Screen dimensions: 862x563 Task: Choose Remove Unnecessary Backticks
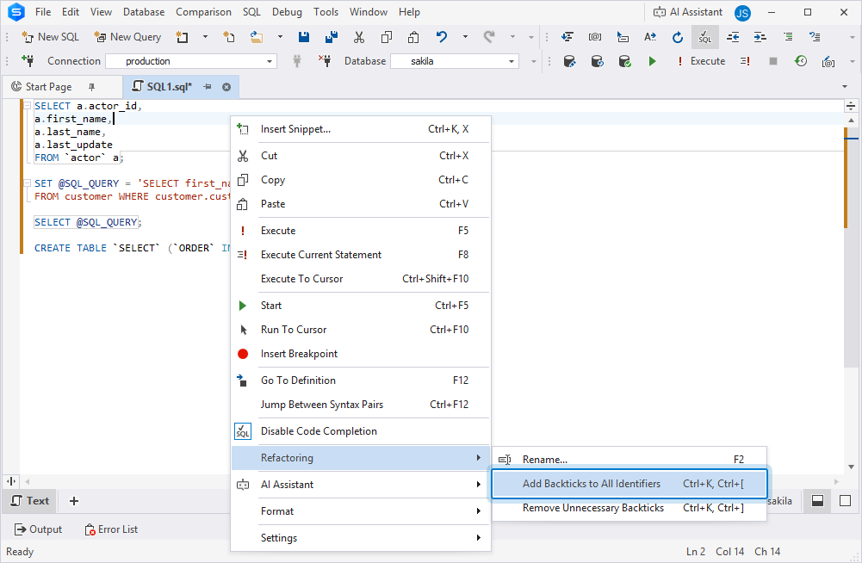coord(629,508)
